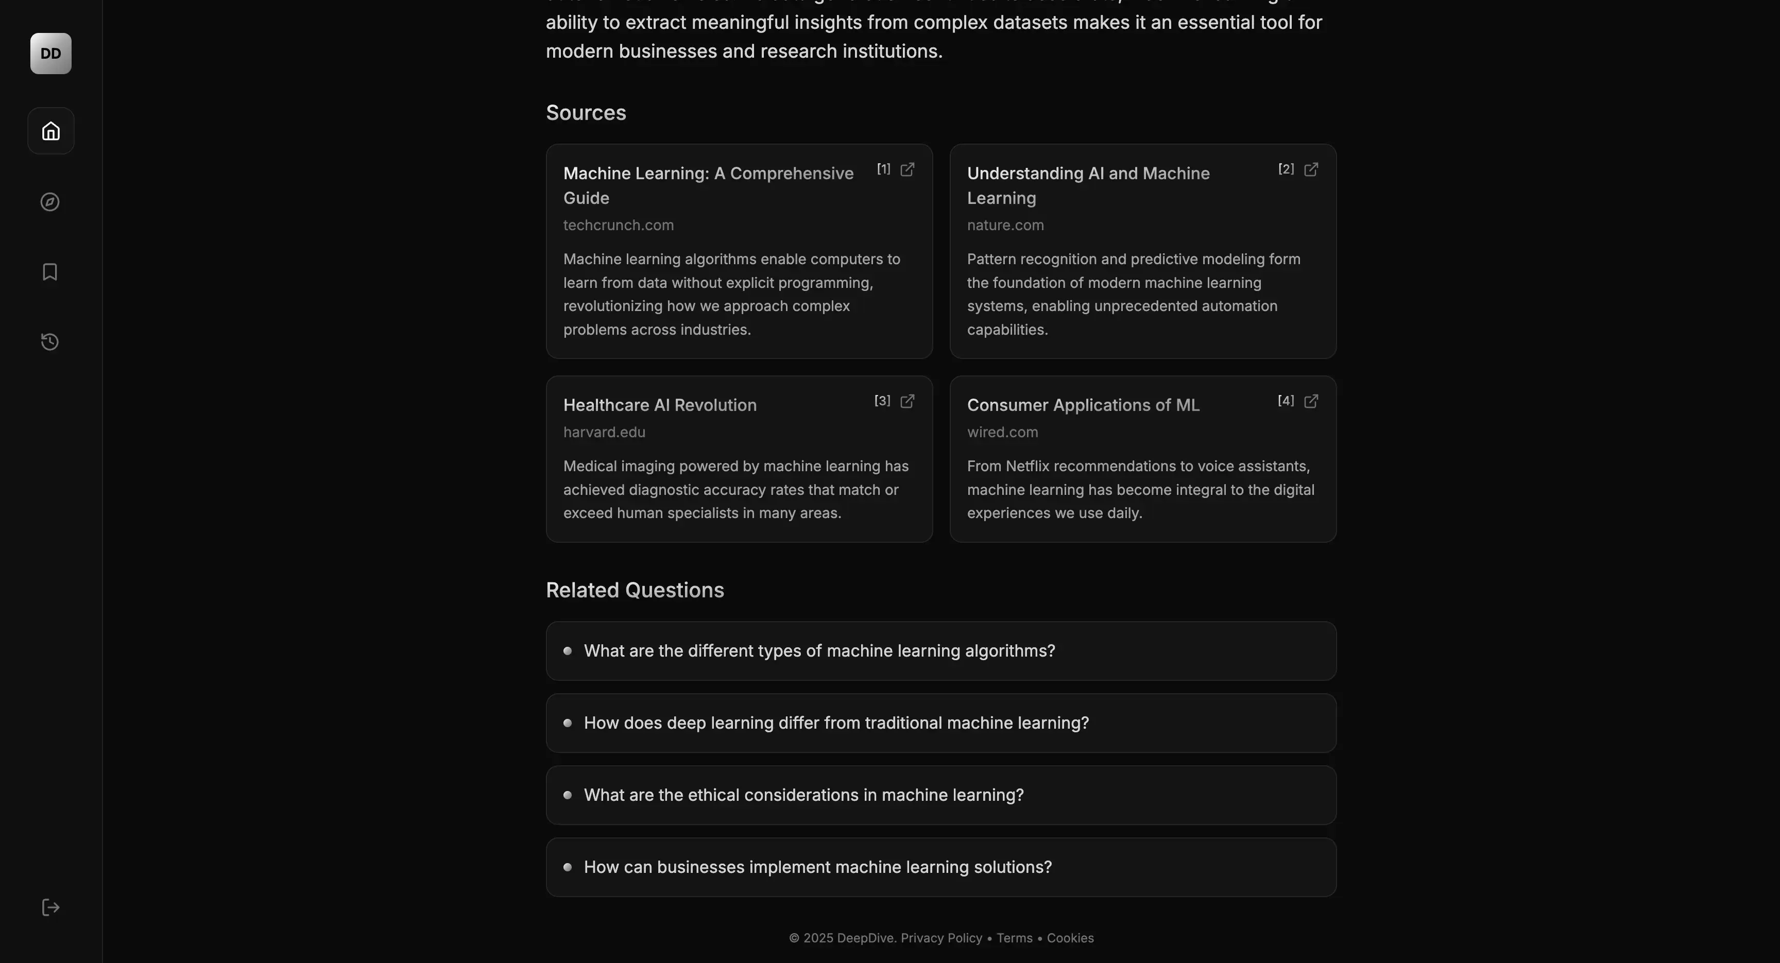
Task: Click the logout icon at sidebar bottom
Action: (x=50, y=907)
